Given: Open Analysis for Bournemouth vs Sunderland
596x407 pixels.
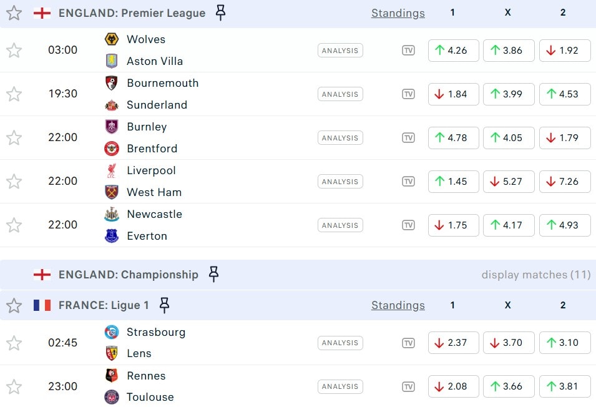Looking at the screenshot, I should (340, 94).
